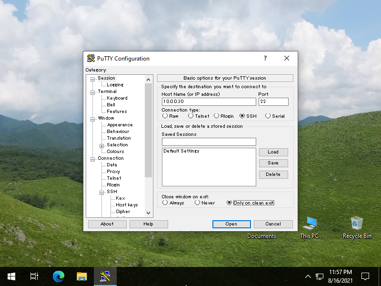381x286 pixels.
Task: Click the Open button to connect
Action: [x=231, y=224]
